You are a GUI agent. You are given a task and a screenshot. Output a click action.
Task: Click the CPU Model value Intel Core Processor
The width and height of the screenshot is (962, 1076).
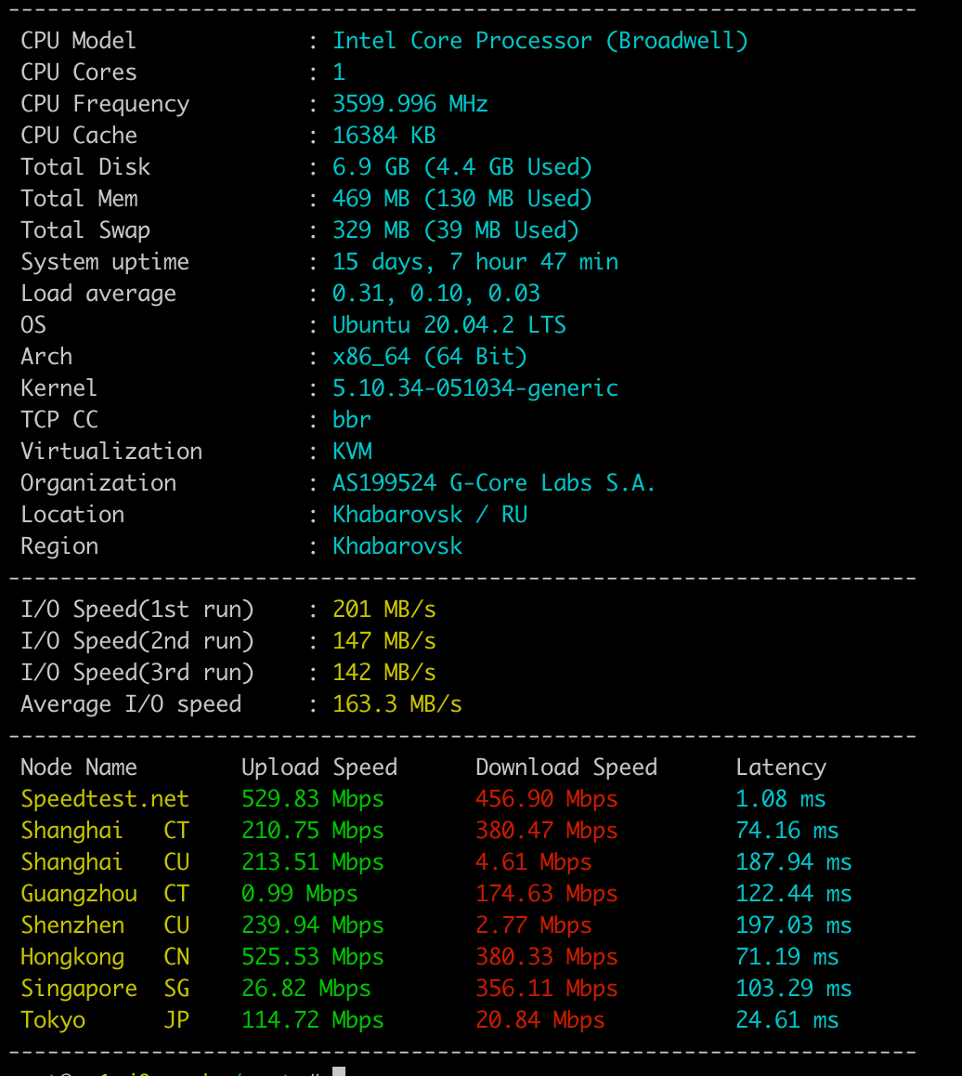(539, 41)
